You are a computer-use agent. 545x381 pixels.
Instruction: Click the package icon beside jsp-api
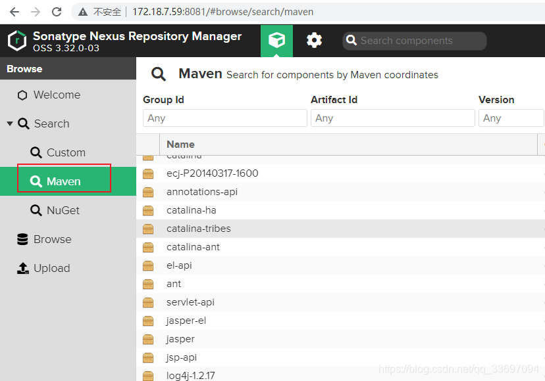tap(148, 357)
